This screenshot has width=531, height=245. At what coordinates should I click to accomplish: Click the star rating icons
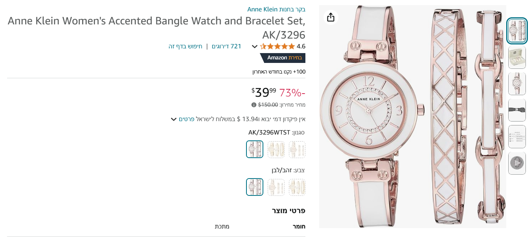pyautogui.click(x=277, y=46)
